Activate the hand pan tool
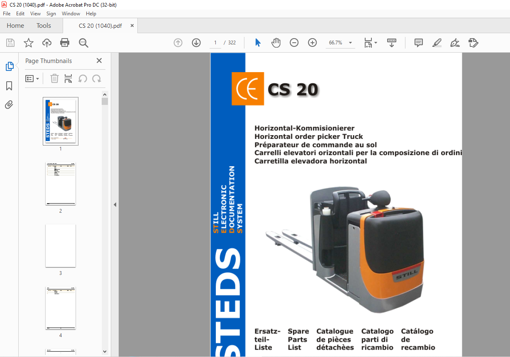510x357 pixels. tap(276, 43)
